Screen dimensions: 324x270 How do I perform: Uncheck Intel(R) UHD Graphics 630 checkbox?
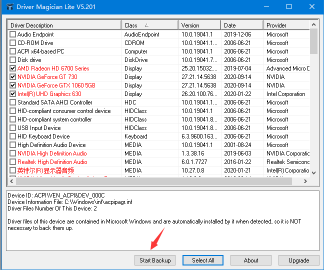point(13,94)
